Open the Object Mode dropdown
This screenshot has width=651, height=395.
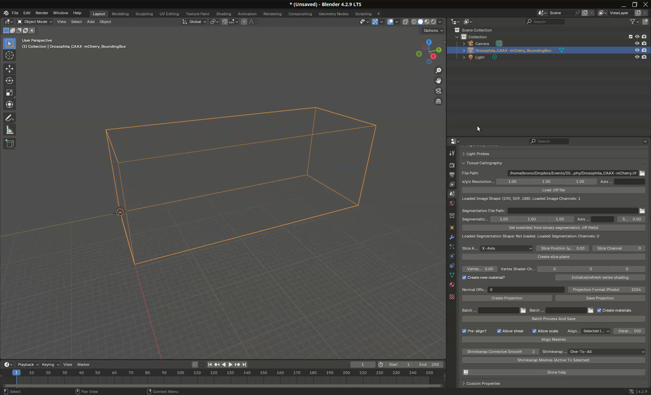pyautogui.click(x=35, y=22)
